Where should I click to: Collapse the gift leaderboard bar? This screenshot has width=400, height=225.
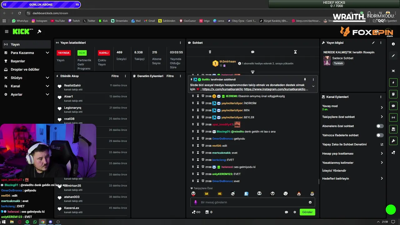252,72
